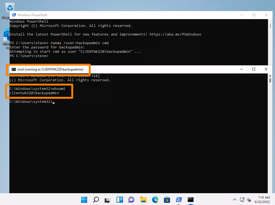Click the muted volume tray icon
The image size is (275, 205).
(249, 200)
